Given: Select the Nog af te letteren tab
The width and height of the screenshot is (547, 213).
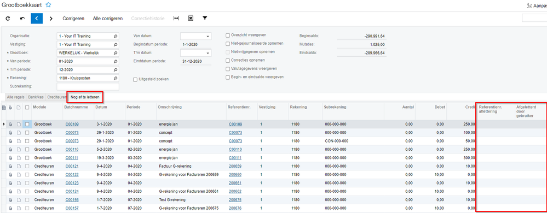Looking at the screenshot, I should click(x=85, y=97).
